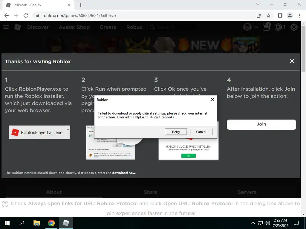Viewport: 306px width, 229px height.
Task: Toggle the browser side panel
Action: [x=280, y=16]
